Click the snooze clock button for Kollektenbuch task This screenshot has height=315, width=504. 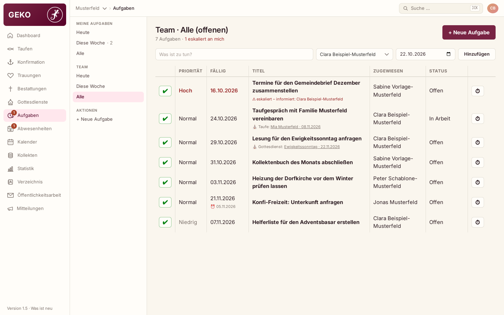(x=478, y=162)
